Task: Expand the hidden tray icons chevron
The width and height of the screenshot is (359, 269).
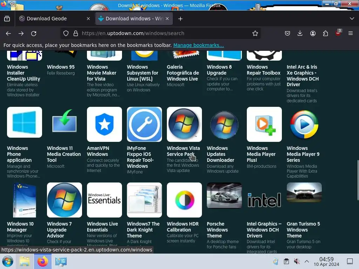Action: [307, 261]
